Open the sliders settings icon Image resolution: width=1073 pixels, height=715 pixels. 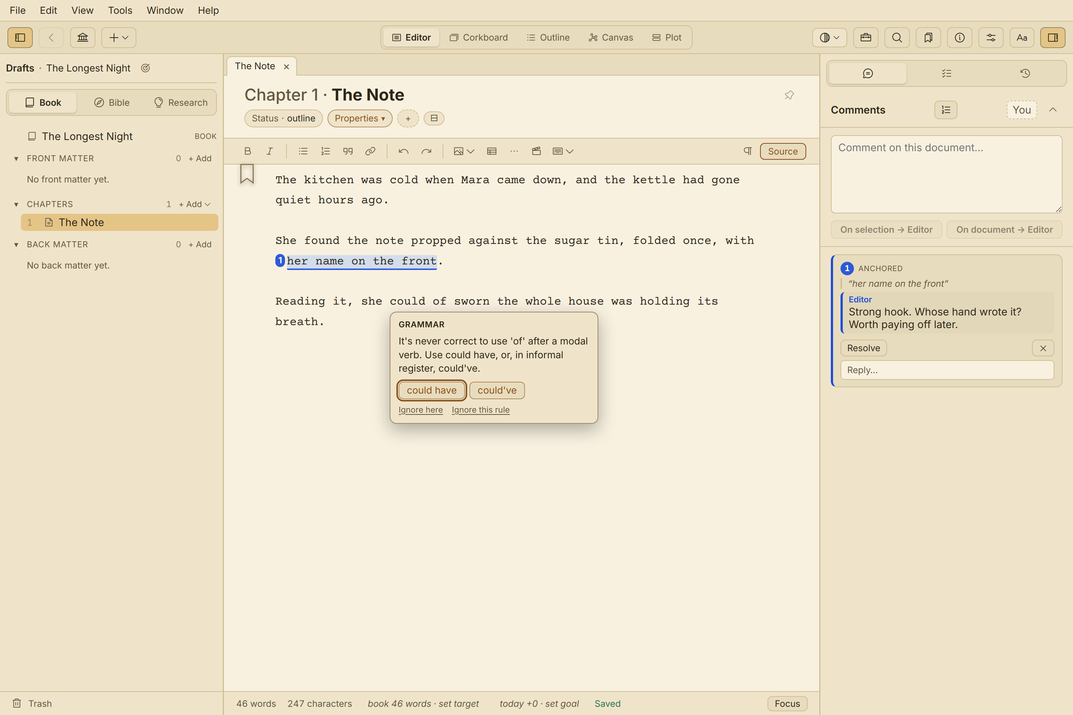[x=991, y=37]
